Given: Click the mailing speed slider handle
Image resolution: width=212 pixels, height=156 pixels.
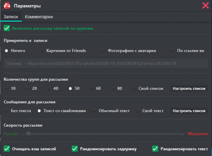Looking at the screenshot, I should pos(28,134).
